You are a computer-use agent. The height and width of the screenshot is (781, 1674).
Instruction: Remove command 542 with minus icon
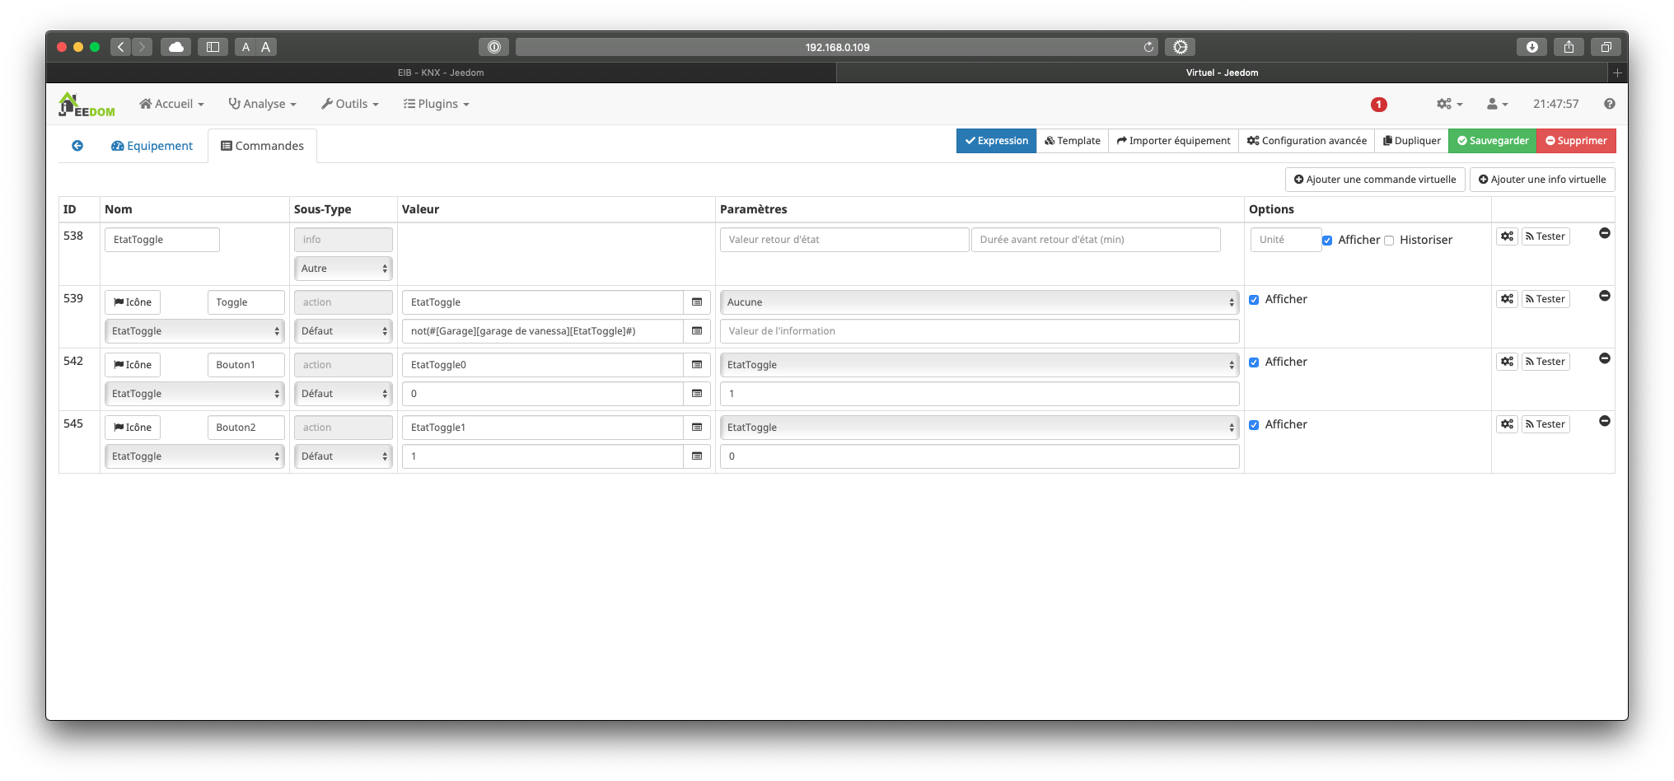[x=1604, y=358]
